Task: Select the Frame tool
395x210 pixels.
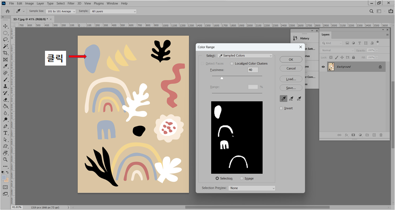Action: point(5,60)
